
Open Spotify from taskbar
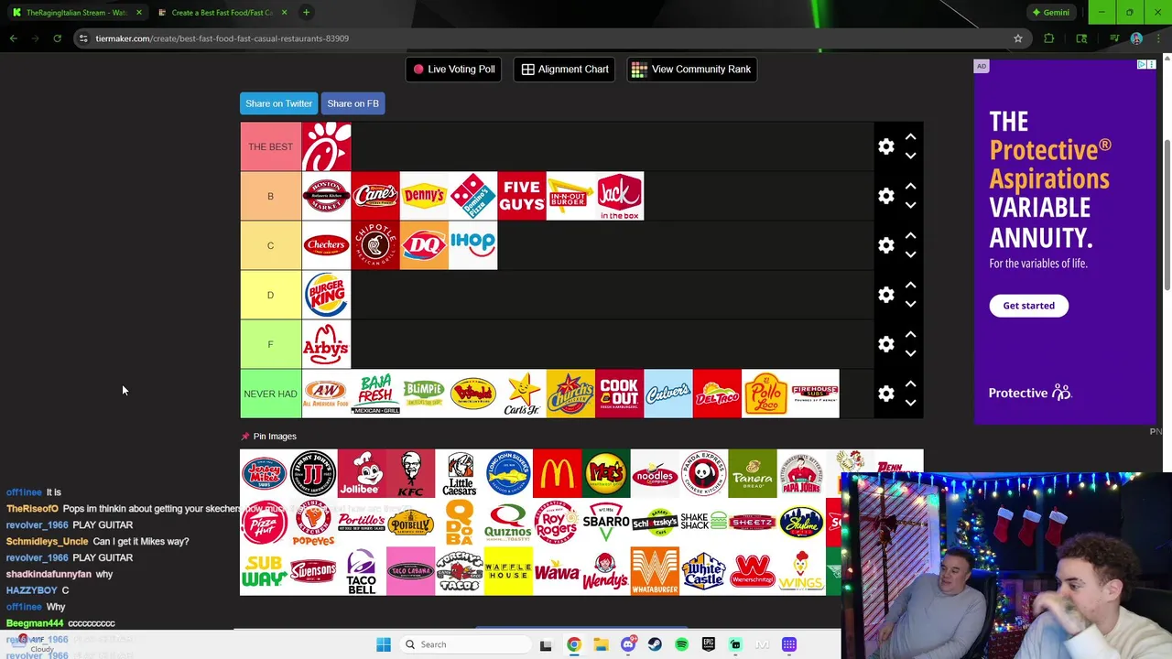tap(681, 644)
